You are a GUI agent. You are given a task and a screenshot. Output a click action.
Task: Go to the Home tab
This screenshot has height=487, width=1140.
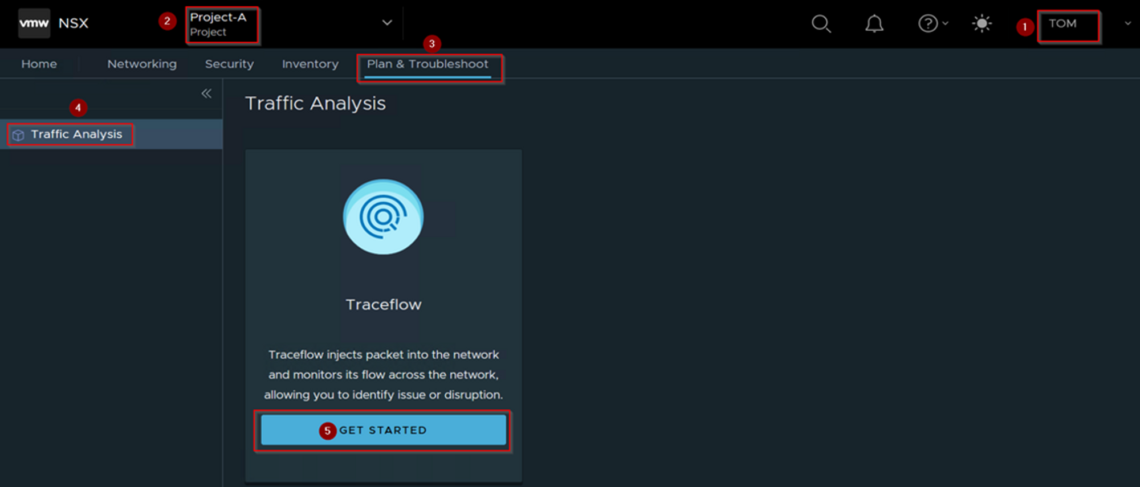point(39,64)
